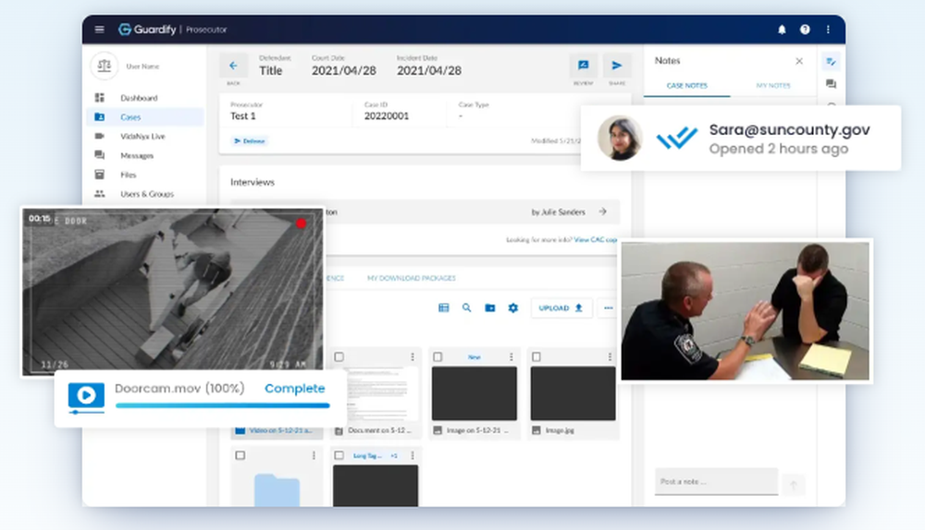Open the My Download Packages tab
Viewport: 925px width, 530px height.
pyautogui.click(x=412, y=278)
